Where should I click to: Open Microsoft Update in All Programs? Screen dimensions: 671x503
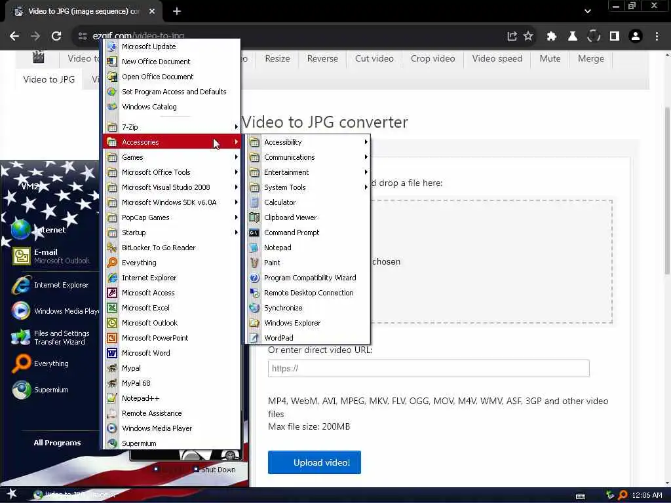click(x=172, y=47)
